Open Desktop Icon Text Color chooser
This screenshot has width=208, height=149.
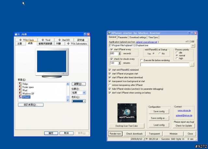coord(126,126)
